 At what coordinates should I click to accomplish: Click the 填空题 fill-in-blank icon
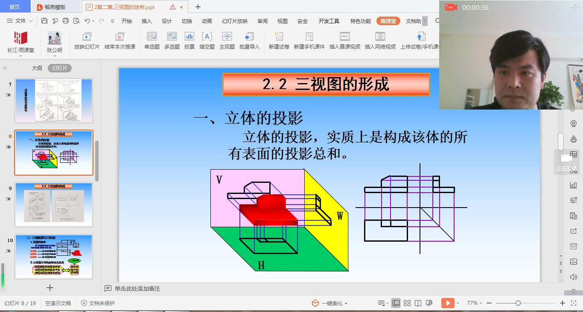pyautogui.click(x=207, y=37)
